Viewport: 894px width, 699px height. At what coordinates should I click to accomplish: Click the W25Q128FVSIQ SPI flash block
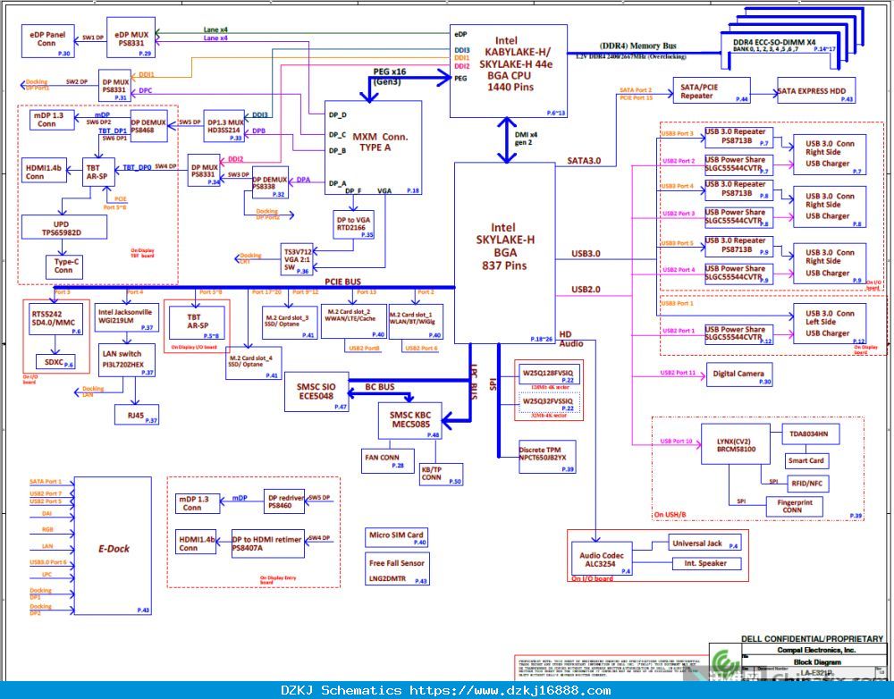pos(549,375)
